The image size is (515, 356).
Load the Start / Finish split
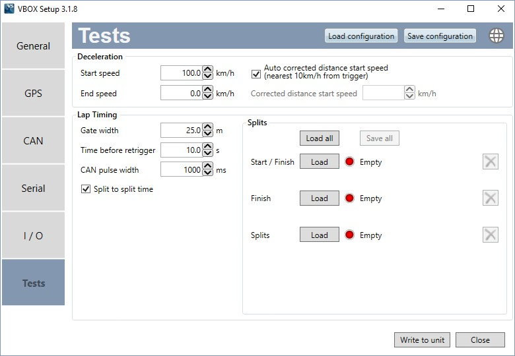click(x=320, y=162)
